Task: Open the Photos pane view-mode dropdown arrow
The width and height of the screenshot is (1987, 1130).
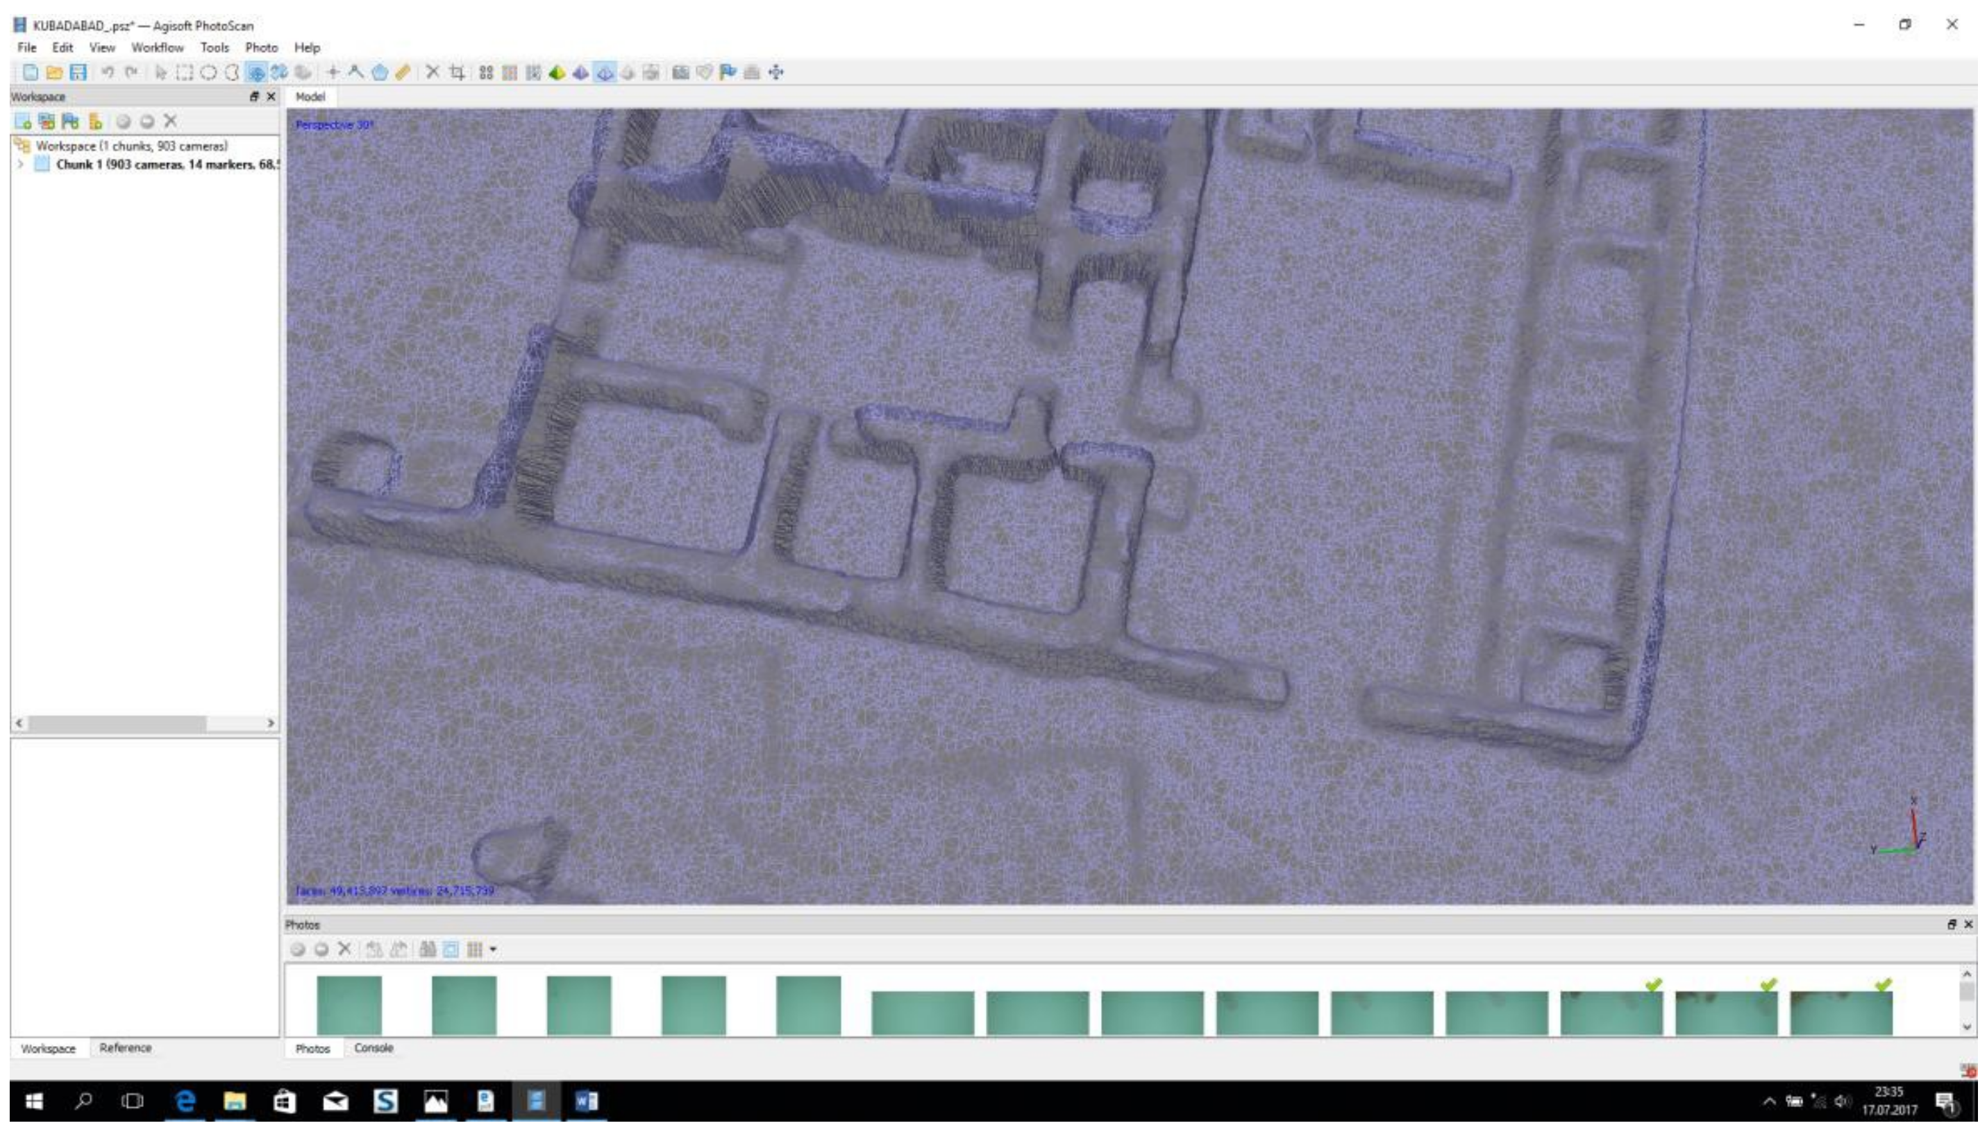Action: click(493, 949)
